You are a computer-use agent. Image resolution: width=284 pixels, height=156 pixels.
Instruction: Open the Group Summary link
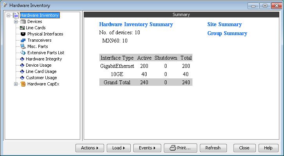[227, 33]
